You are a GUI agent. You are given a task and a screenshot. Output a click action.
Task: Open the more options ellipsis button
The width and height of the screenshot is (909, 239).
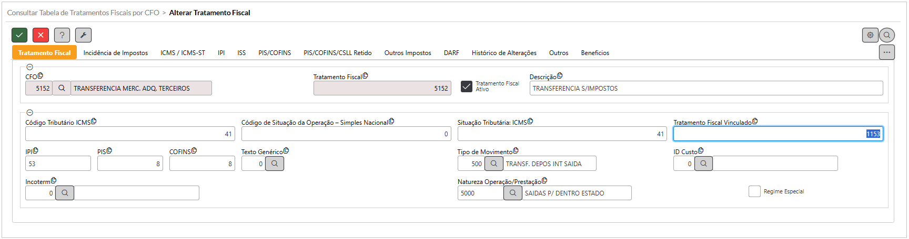coord(887,52)
